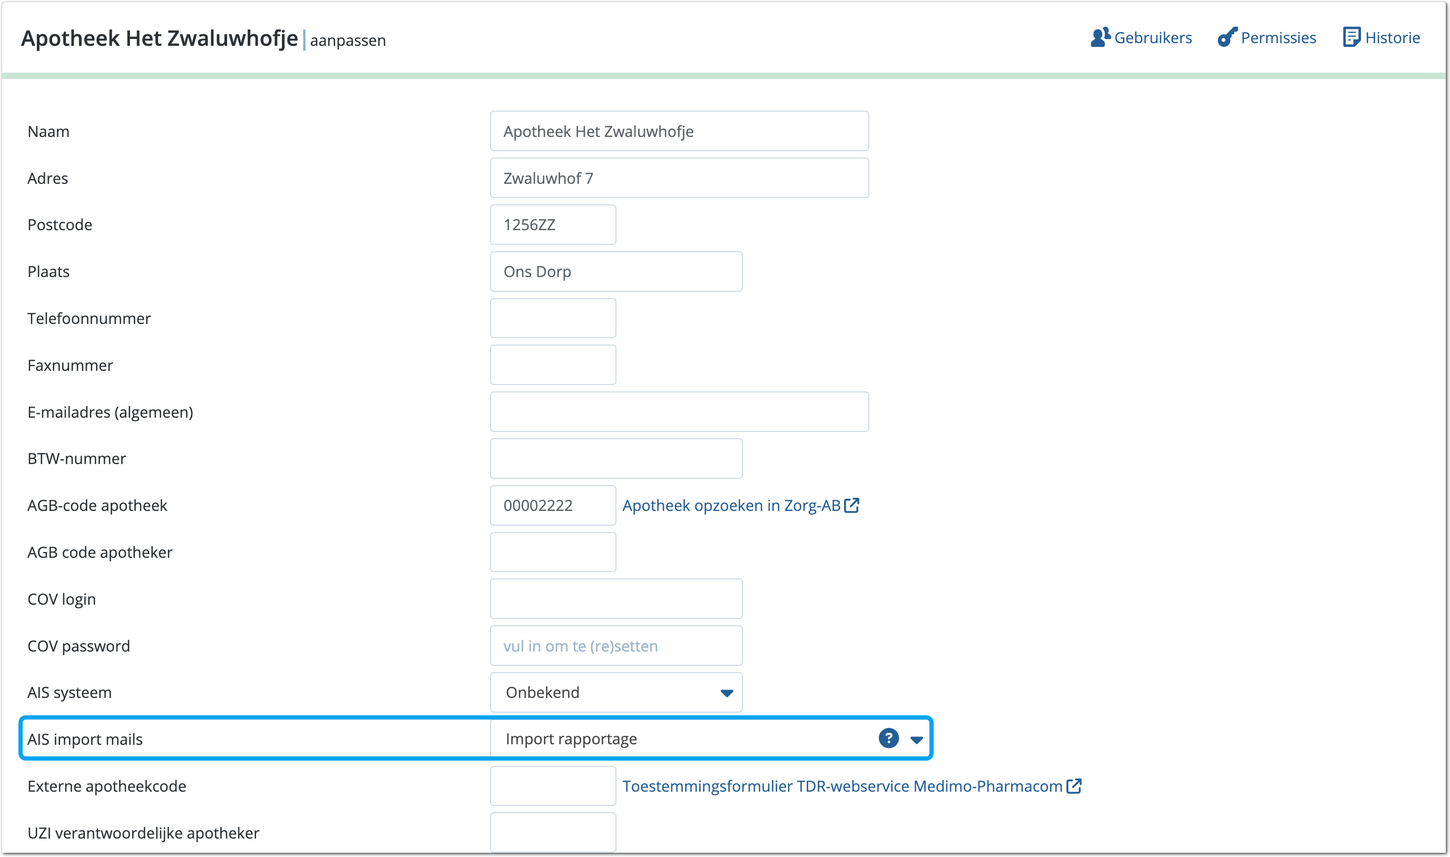Click external link icon after Zorg-AB
This screenshot has height=857, width=1450.
(851, 505)
